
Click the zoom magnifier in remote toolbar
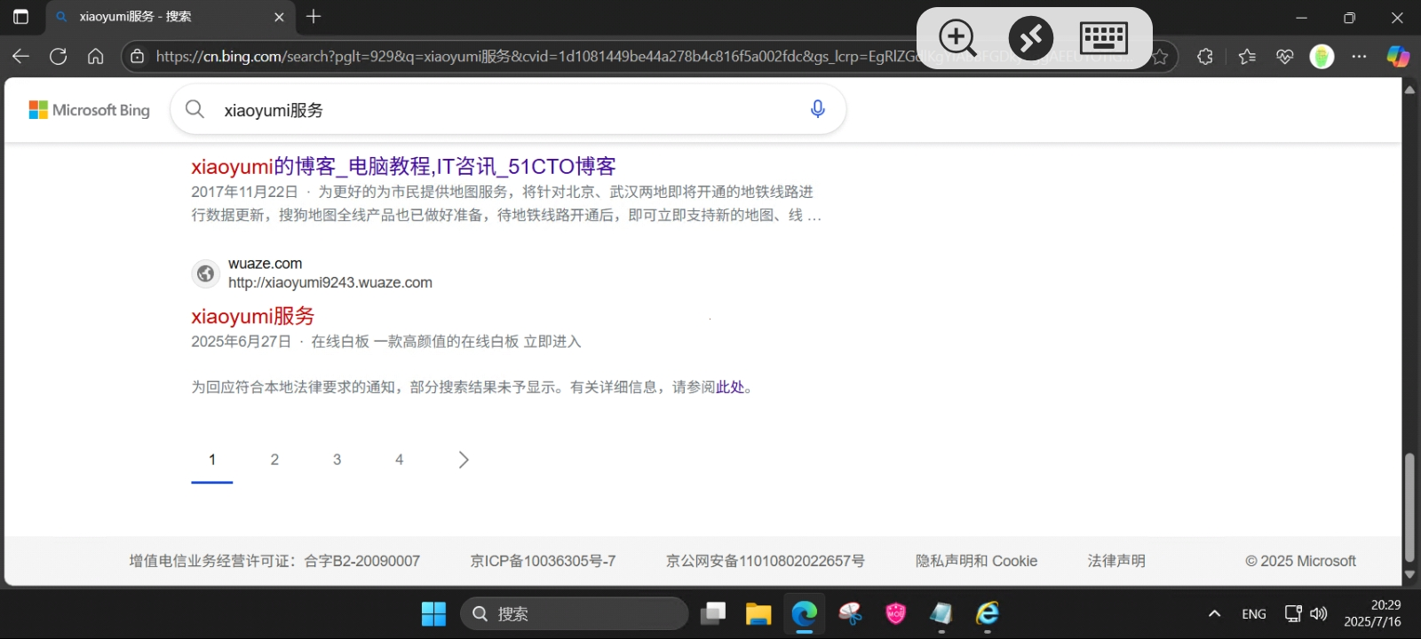[957, 38]
